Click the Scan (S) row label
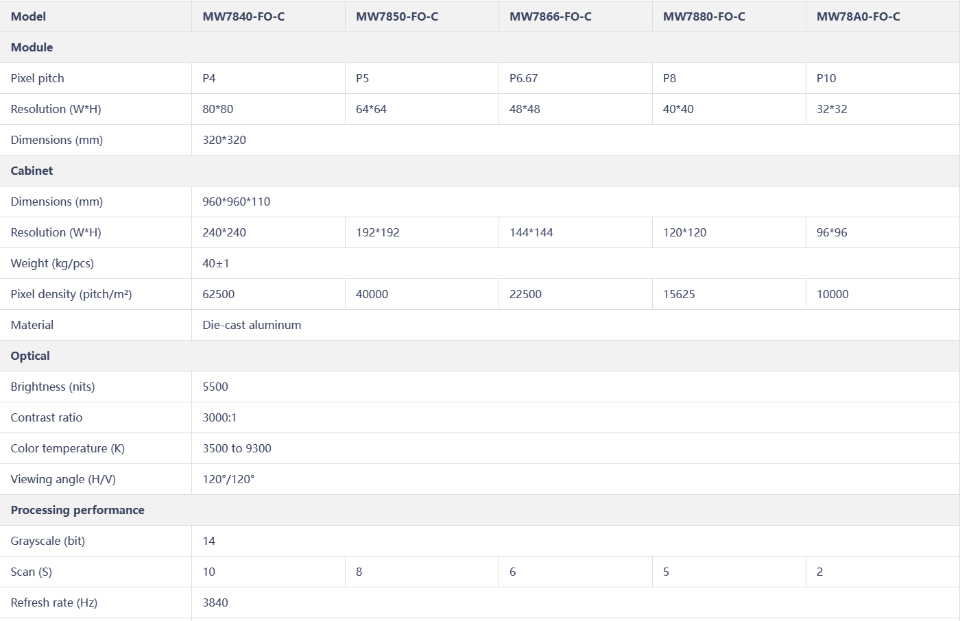Screen dimensions: 960x621 coord(32,572)
